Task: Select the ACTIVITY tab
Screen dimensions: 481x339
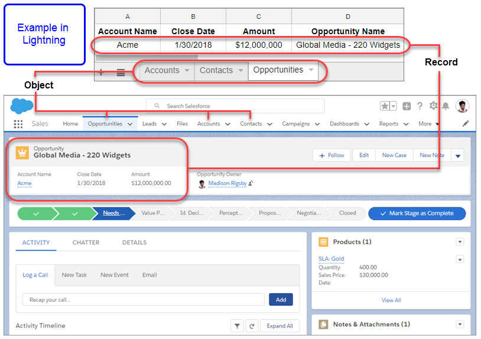Action: point(36,243)
